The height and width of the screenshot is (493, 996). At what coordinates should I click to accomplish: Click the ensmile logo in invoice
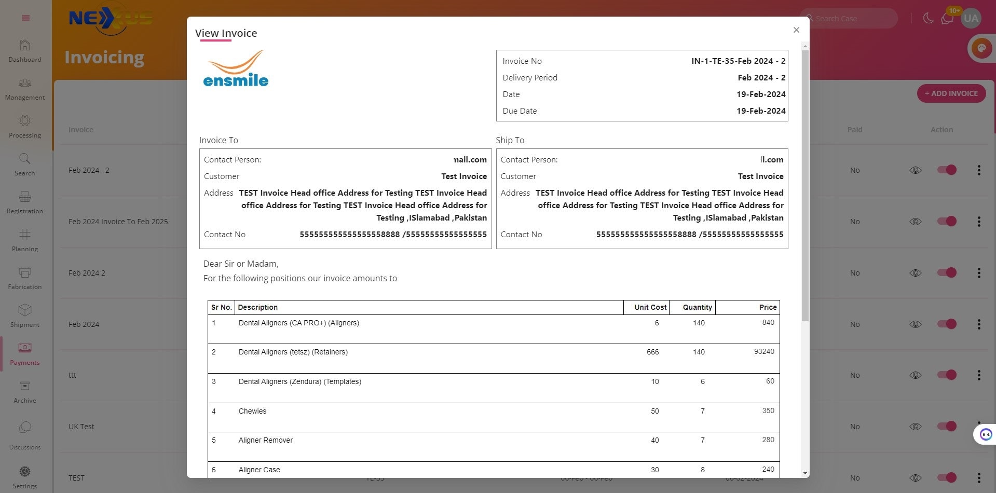point(236,69)
